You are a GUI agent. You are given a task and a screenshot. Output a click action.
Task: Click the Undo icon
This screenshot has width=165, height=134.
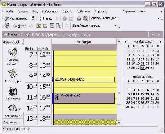tap(66, 26)
